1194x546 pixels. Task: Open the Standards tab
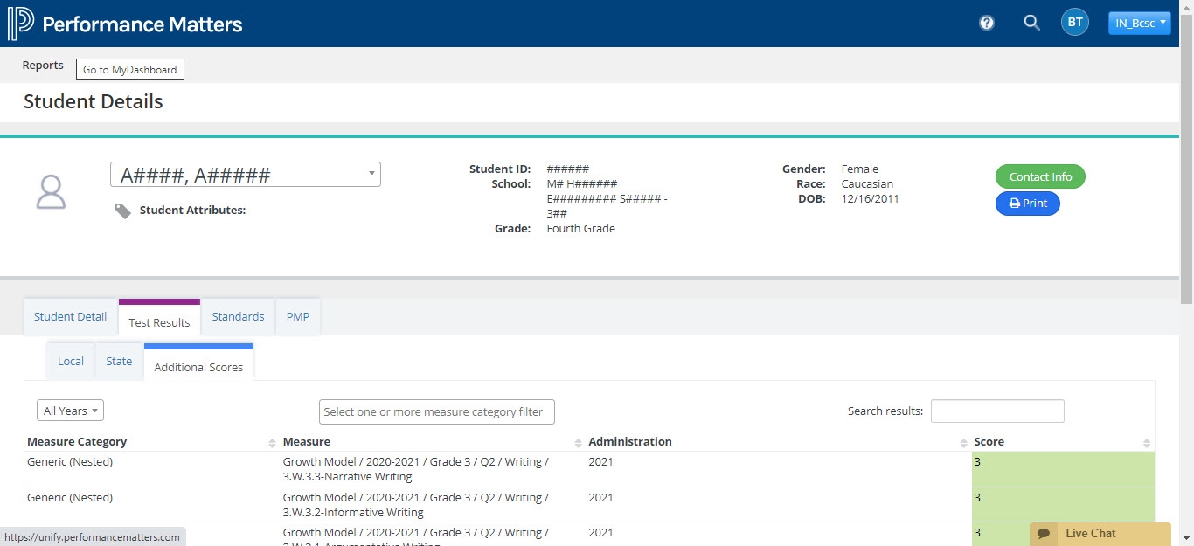pyautogui.click(x=238, y=317)
